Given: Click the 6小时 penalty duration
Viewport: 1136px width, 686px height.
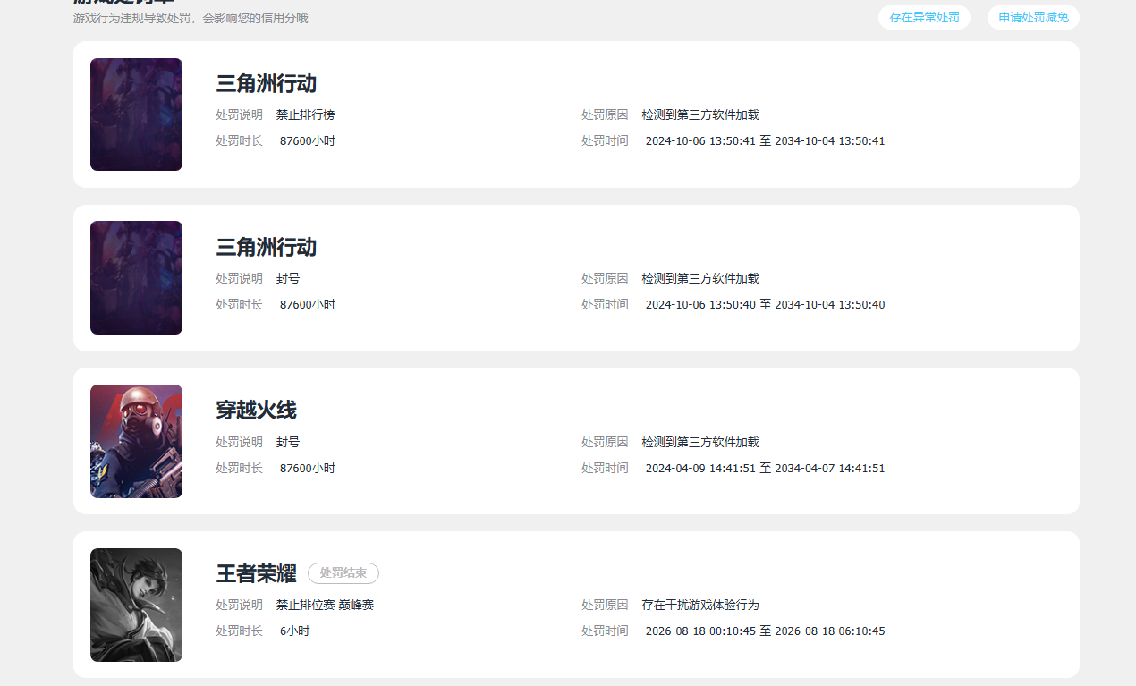Looking at the screenshot, I should 294,631.
